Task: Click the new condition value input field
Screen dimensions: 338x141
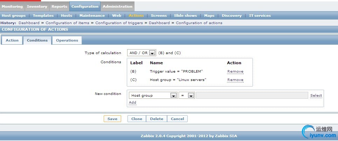Action: [x=252, y=96]
